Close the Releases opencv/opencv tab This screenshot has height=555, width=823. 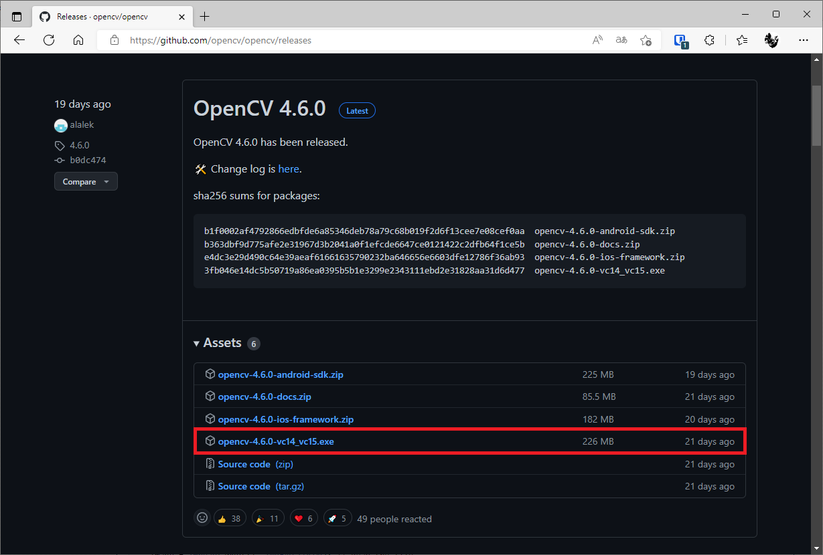181,16
